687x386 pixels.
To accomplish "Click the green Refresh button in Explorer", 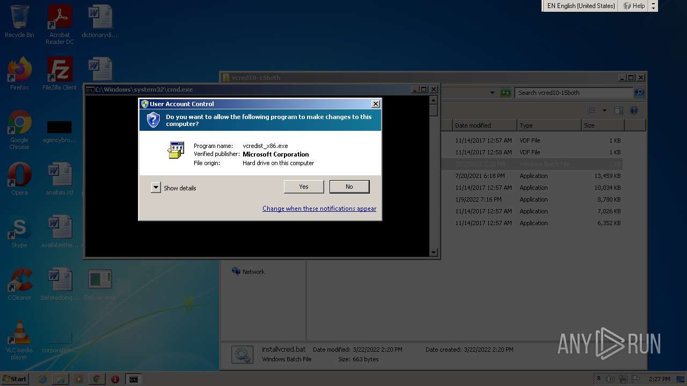I will (x=505, y=93).
